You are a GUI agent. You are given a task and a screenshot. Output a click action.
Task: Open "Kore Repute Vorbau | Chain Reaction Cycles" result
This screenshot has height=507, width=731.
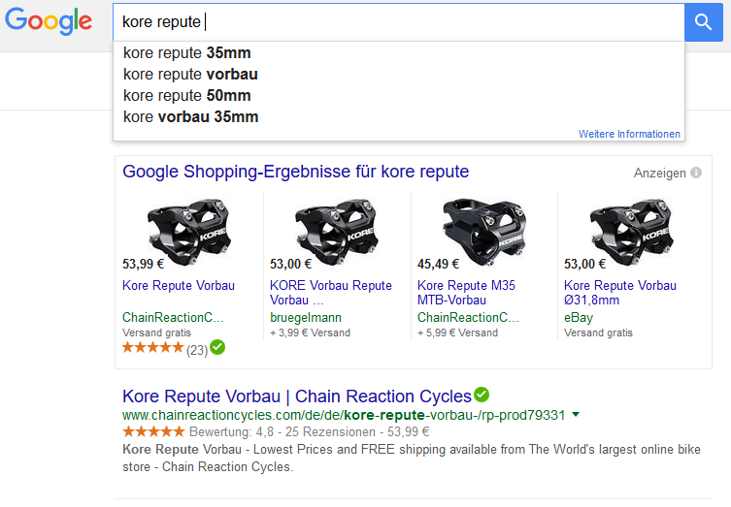296,396
